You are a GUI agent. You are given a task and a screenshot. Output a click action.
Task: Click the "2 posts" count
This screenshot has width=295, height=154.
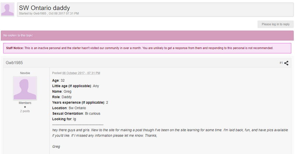point(25,111)
